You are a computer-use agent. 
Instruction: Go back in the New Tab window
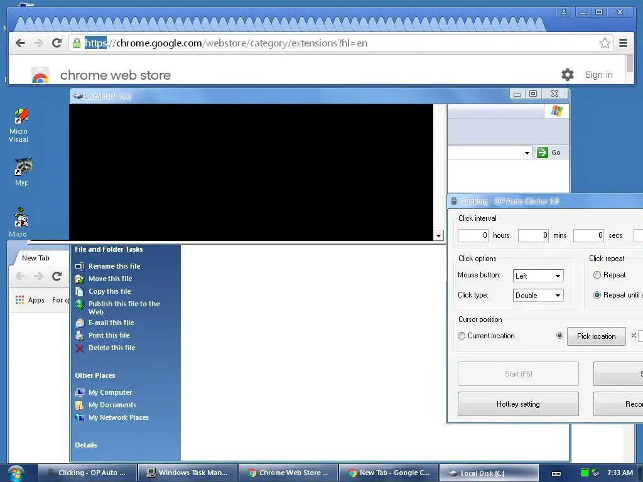click(x=20, y=276)
